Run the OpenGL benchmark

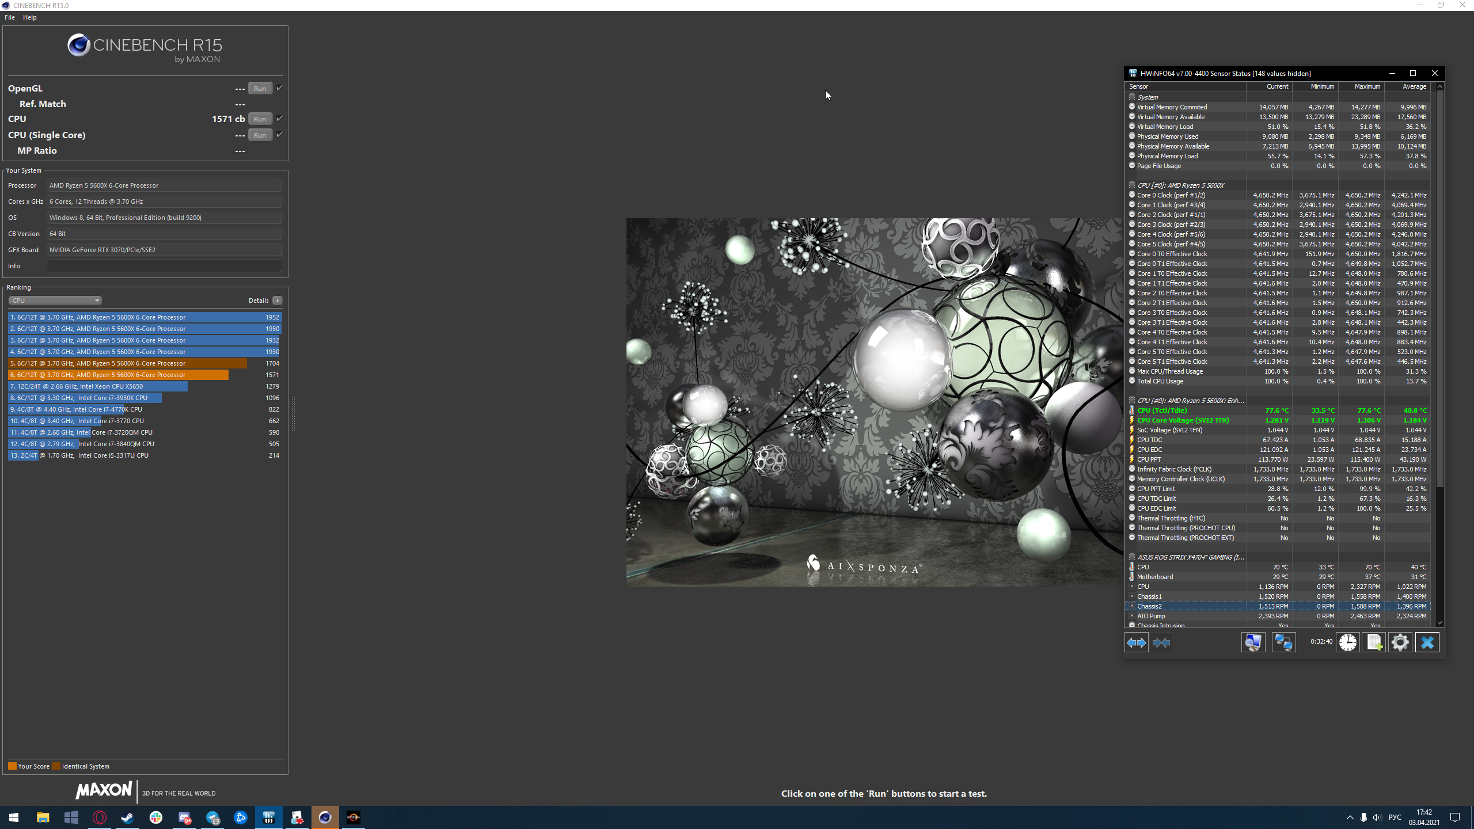(x=260, y=89)
